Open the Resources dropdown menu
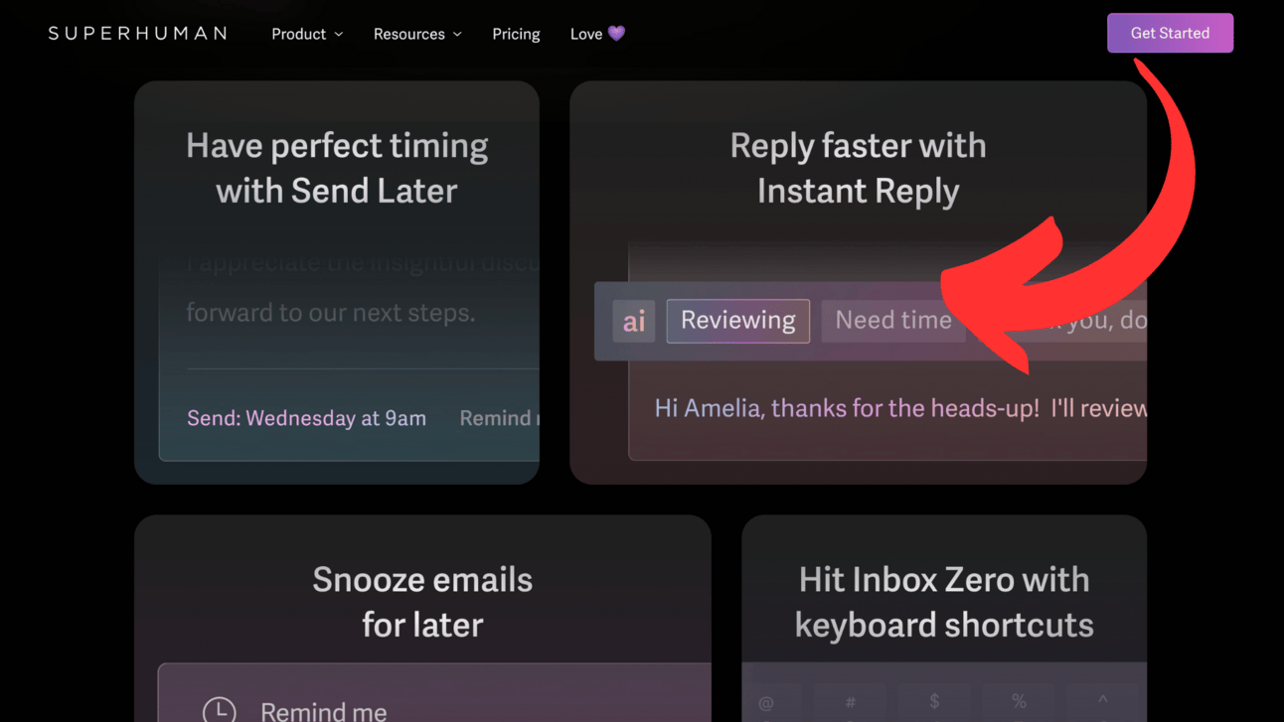 pyautogui.click(x=417, y=34)
